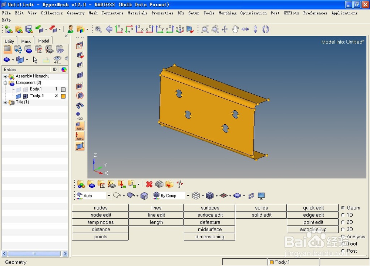Click the circle zoom magnifier icon
This screenshot has height=266, width=370.
click(215, 30)
